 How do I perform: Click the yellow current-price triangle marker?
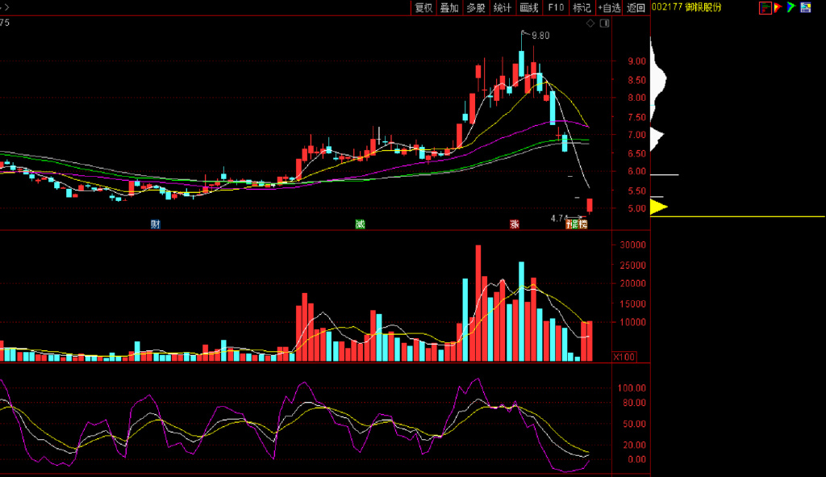point(659,207)
